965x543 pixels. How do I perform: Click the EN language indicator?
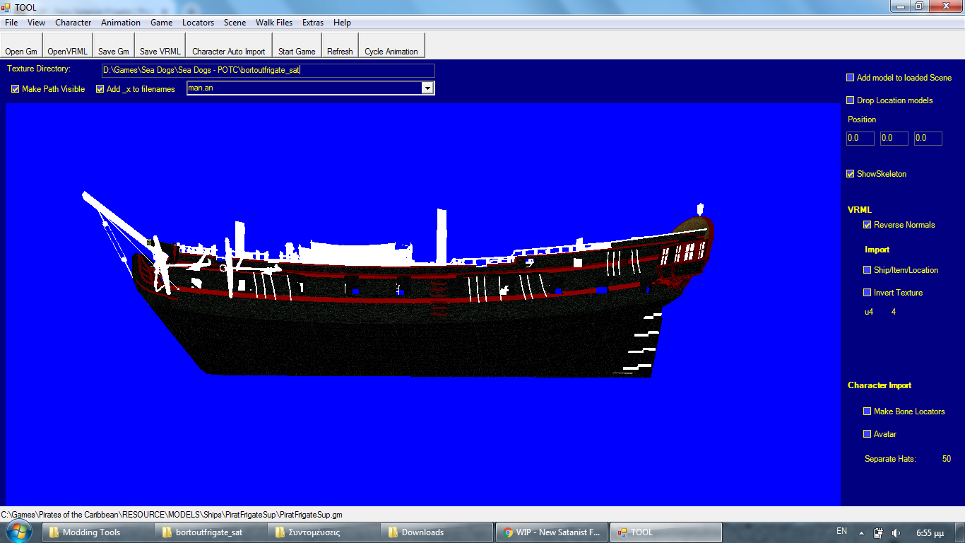pos(841,531)
